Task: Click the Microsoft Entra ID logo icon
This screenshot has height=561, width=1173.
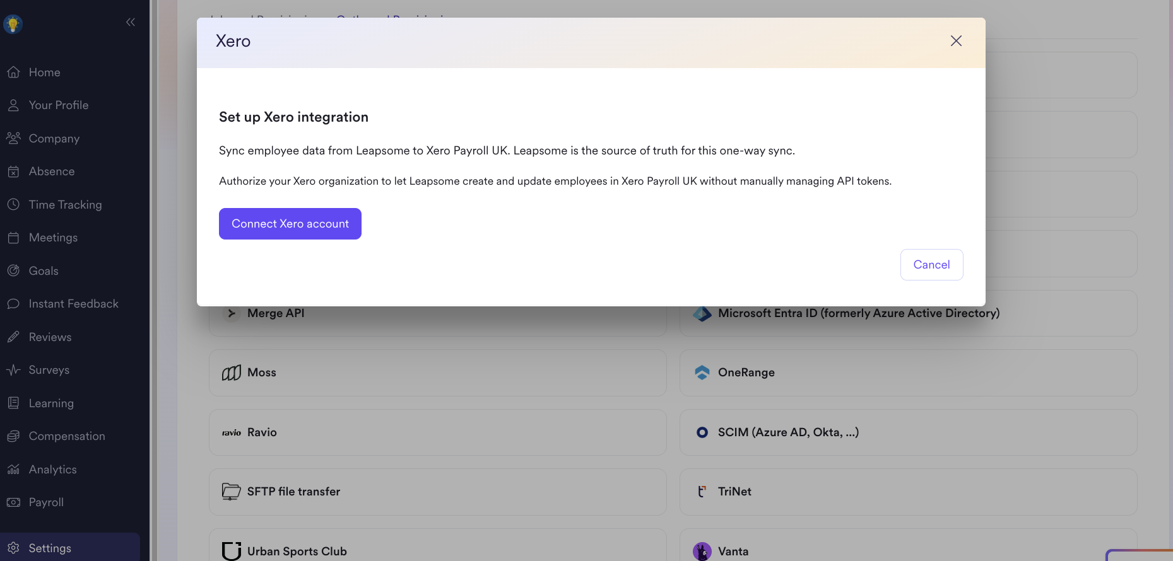Action: tap(702, 313)
